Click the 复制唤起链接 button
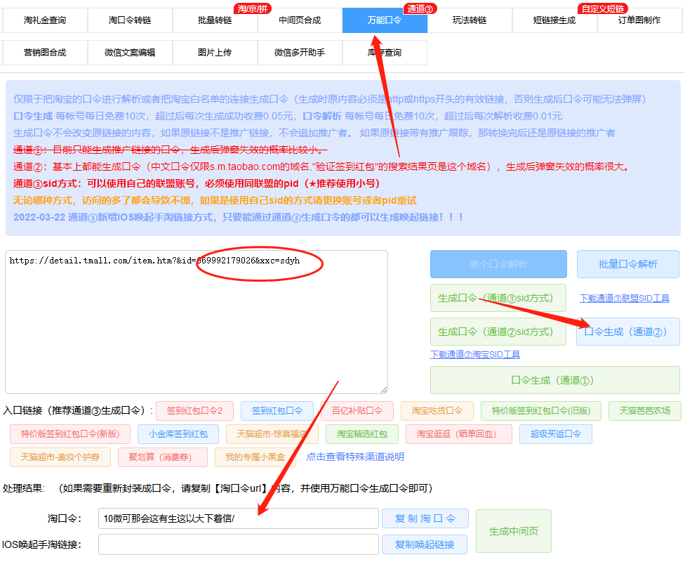Screen dimensions: 685x569 coord(425,544)
